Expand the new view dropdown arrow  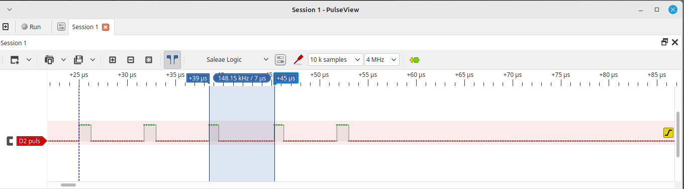(29, 60)
